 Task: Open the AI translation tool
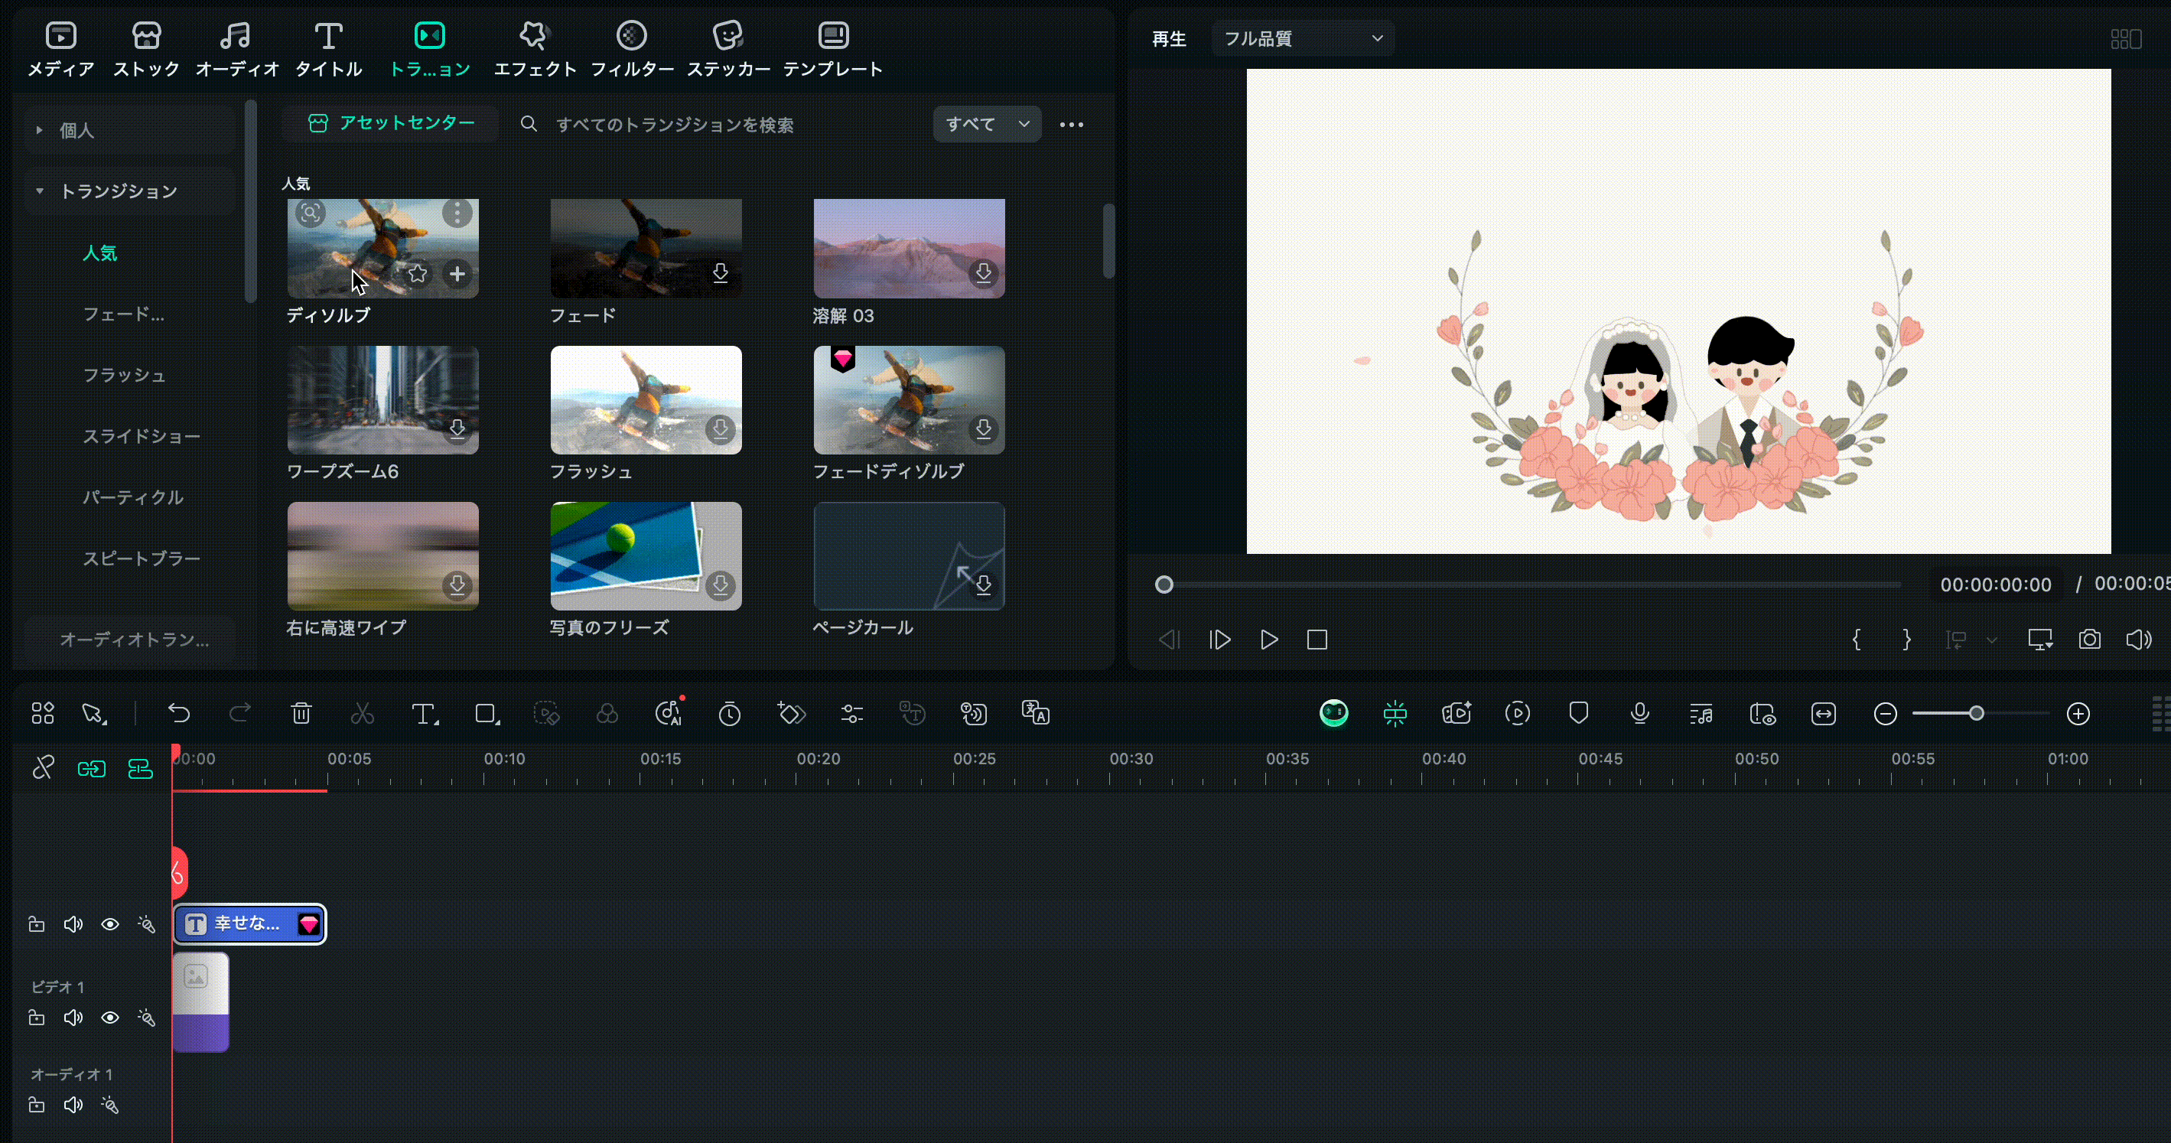[1035, 713]
